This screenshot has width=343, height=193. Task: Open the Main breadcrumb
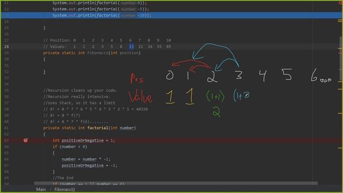pos(41,189)
